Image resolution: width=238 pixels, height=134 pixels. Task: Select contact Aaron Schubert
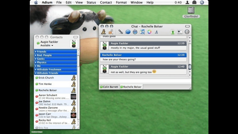point(56,97)
